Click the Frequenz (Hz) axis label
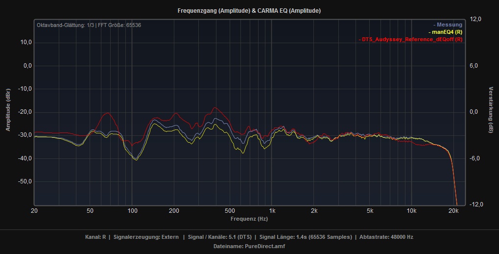 coord(250,217)
